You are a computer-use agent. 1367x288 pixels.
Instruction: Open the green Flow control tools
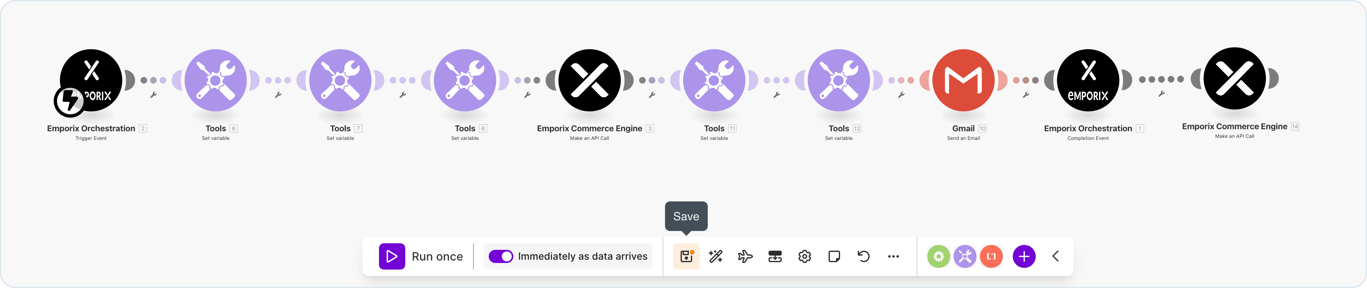click(x=938, y=256)
